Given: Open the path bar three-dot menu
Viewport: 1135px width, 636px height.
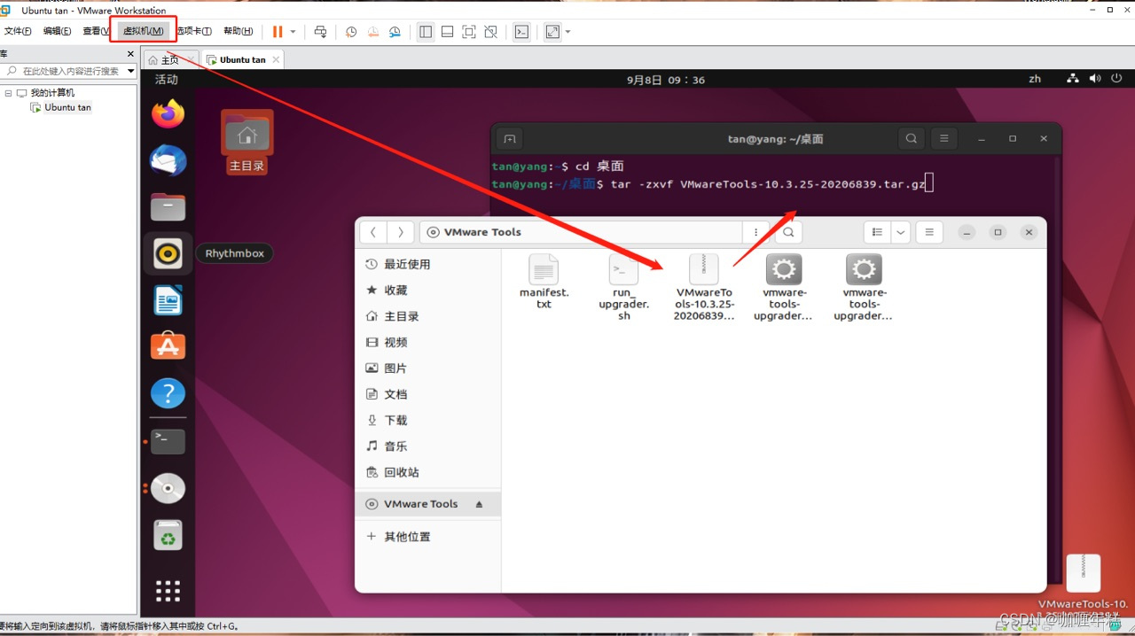Looking at the screenshot, I should click(x=755, y=232).
